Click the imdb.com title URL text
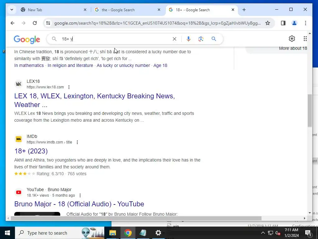 49,142
